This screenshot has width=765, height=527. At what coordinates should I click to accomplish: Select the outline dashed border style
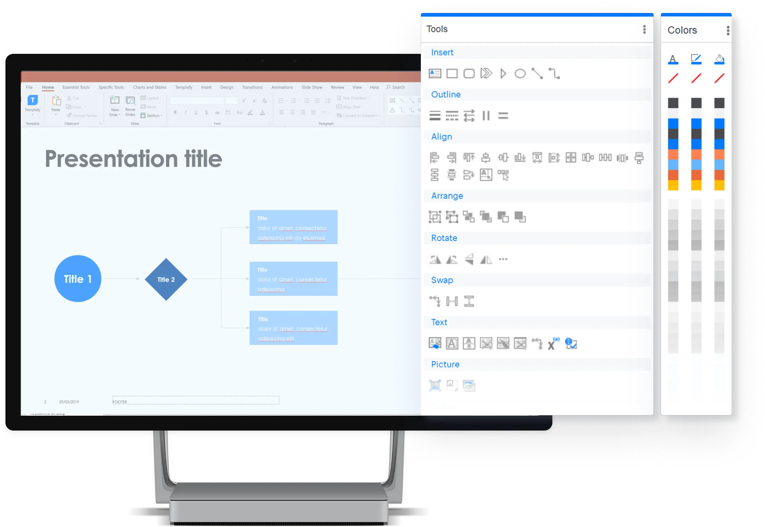[x=452, y=116]
